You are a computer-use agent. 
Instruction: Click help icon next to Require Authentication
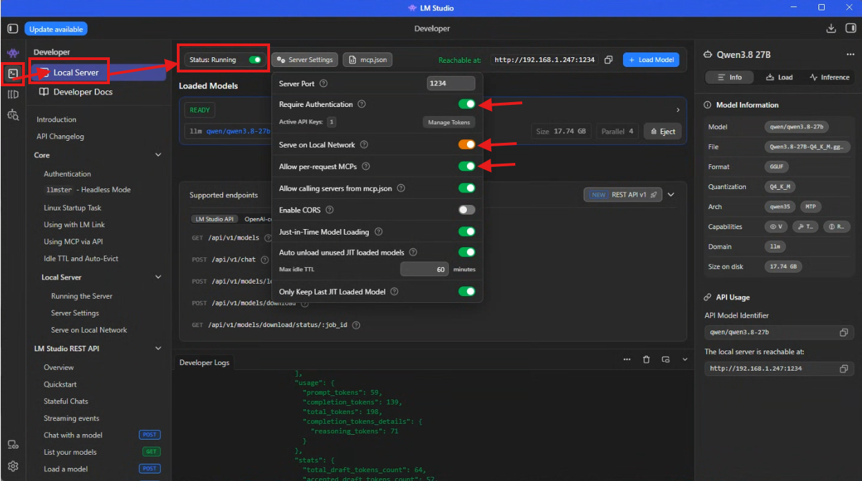click(361, 104)
